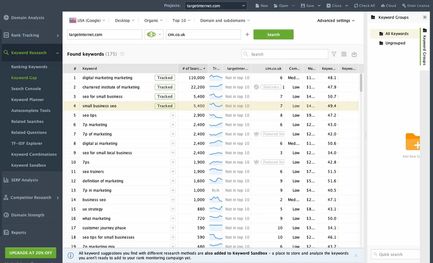Add another competitor with plus icon
The width and height of the screenshot is (433, 263).
247,35
